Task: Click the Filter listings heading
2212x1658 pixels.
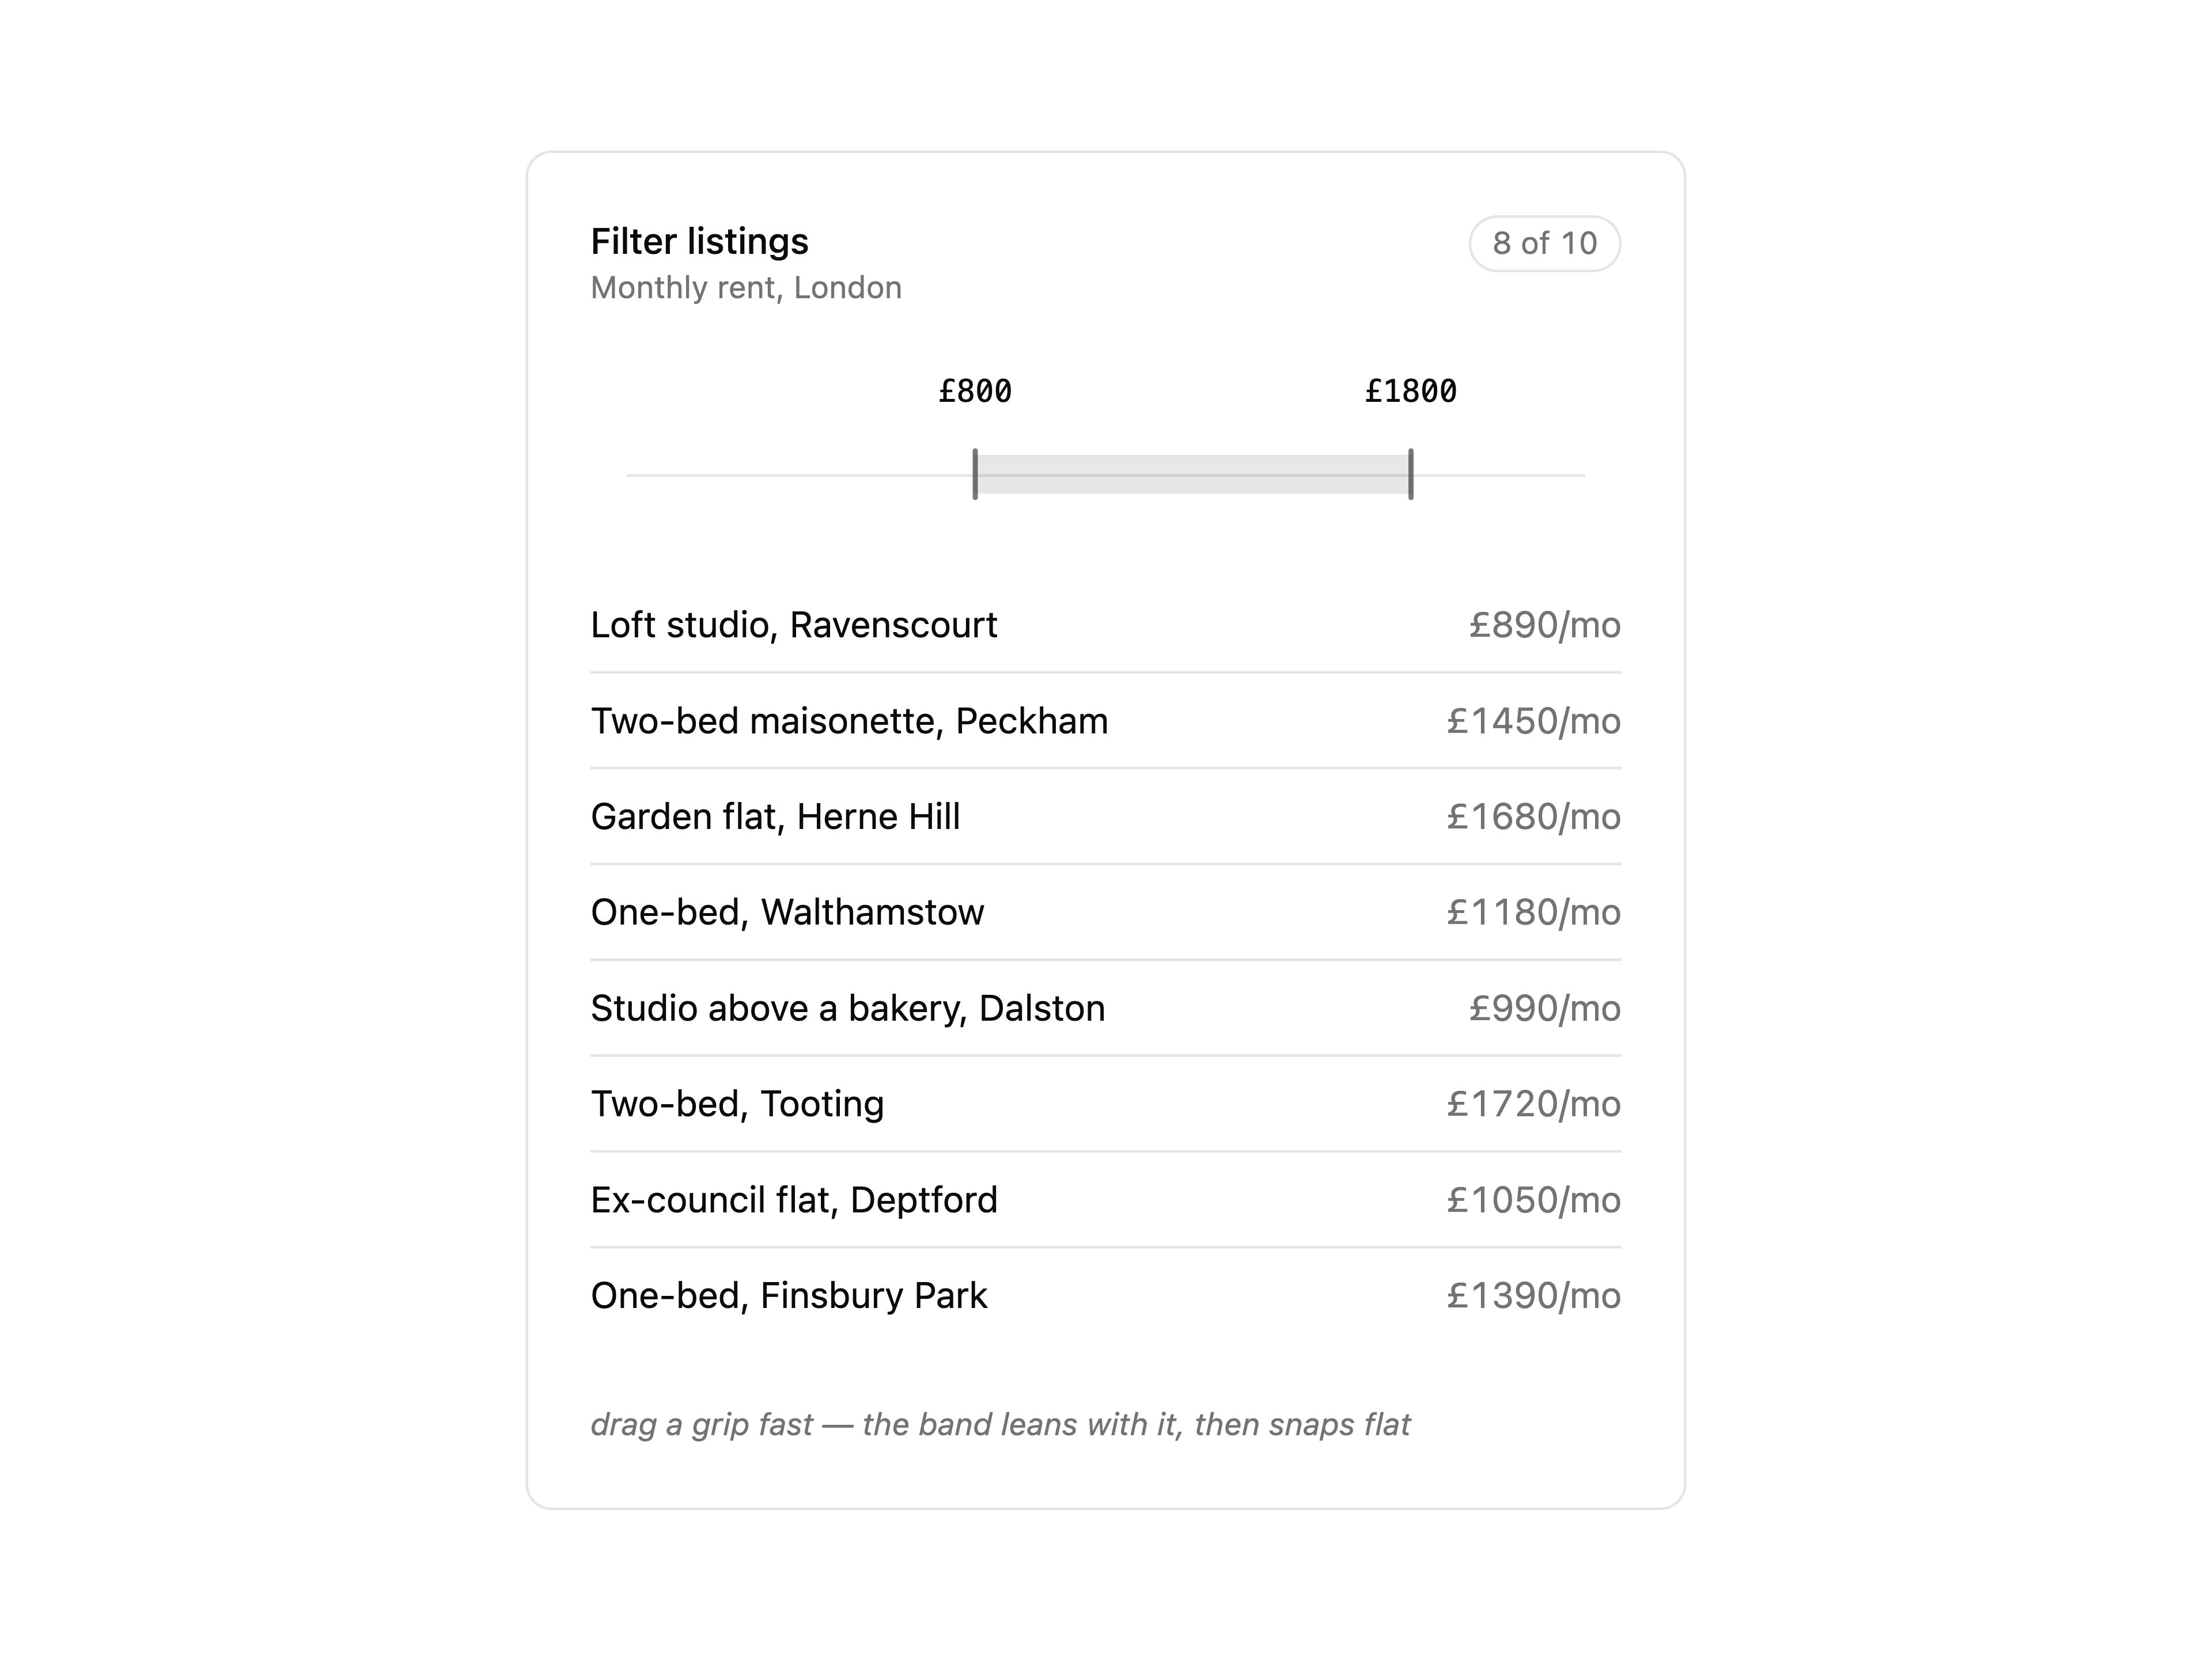Action: point(699,242)
